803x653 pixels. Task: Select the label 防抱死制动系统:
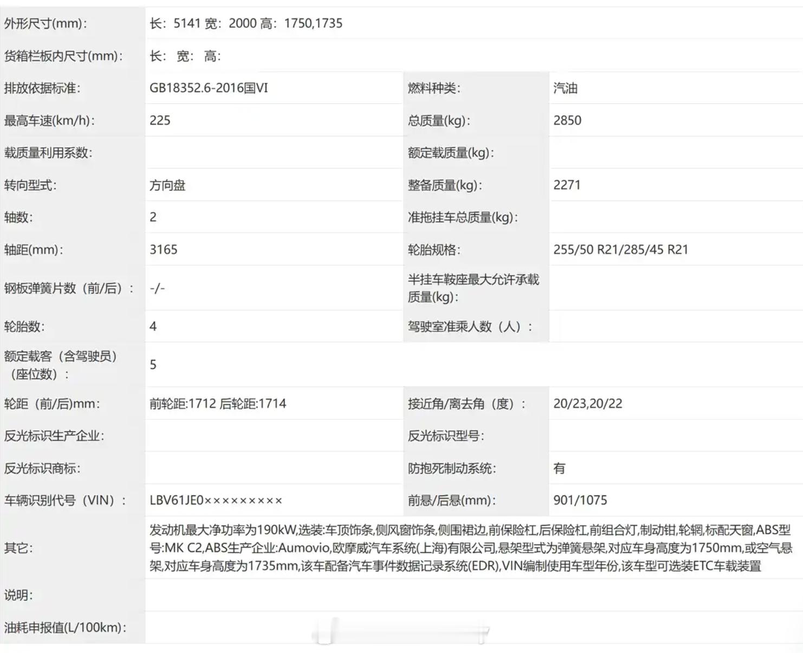pos(452,468)
